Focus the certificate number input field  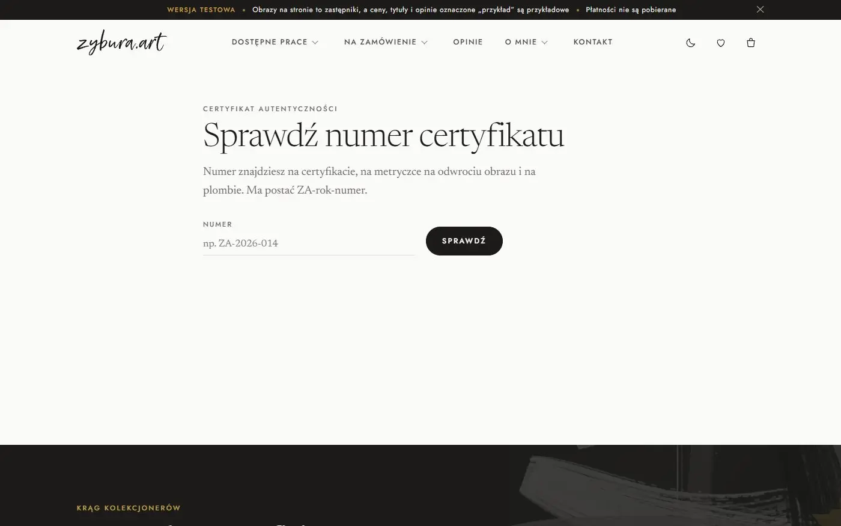click(309, 243)
